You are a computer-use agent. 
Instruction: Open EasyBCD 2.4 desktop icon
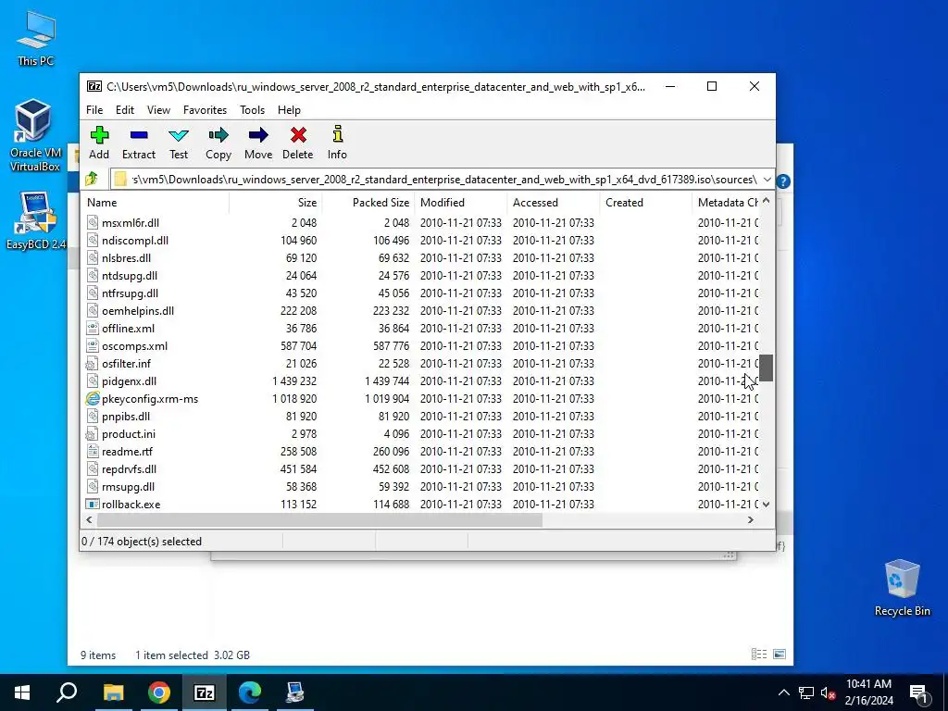point(36,220)
